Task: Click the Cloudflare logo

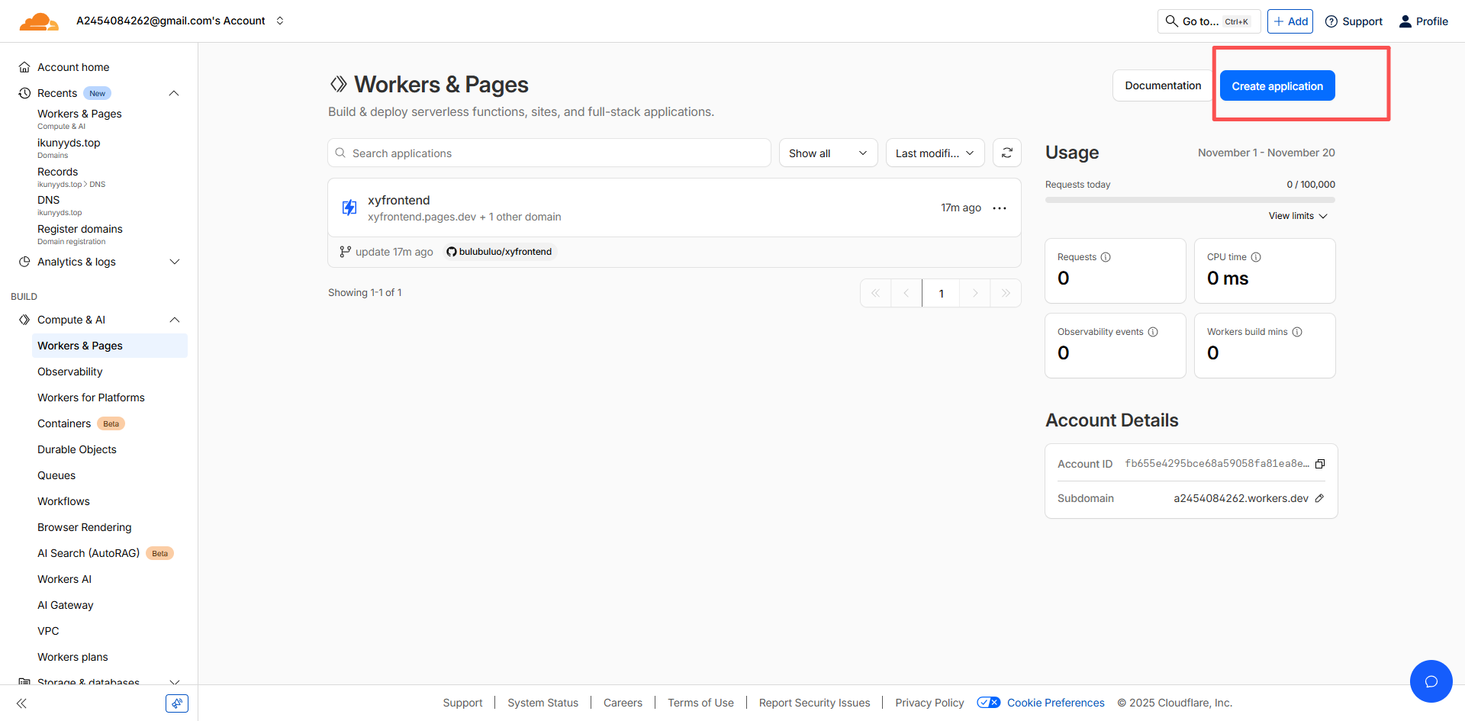Action: tap(38, 21)
